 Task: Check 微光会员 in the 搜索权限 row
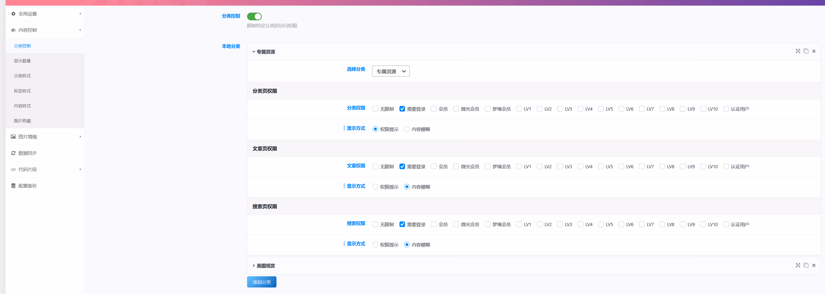[456, 224]
